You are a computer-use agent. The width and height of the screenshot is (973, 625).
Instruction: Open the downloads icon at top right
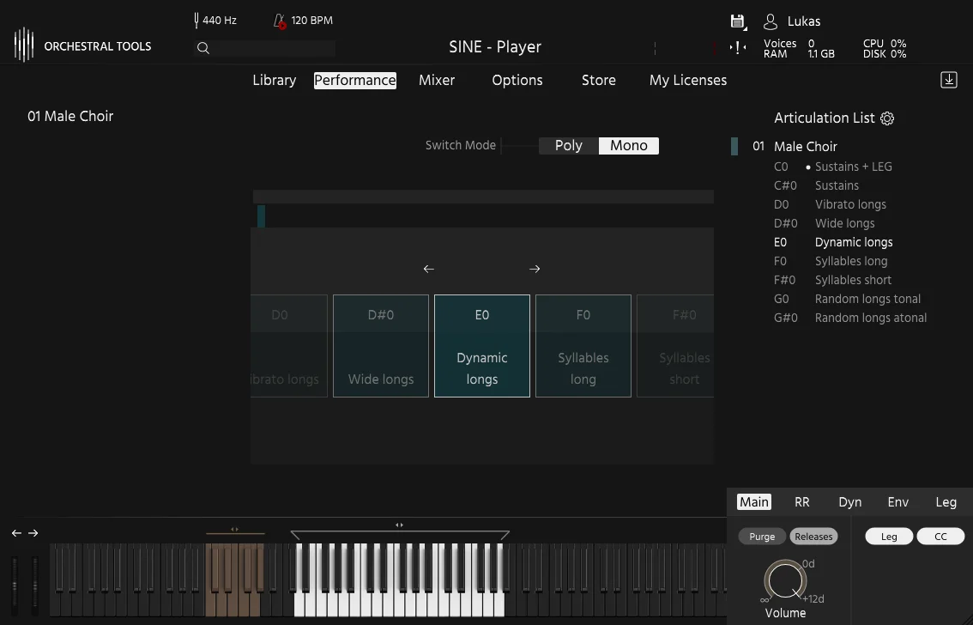[x=949, y=80]
